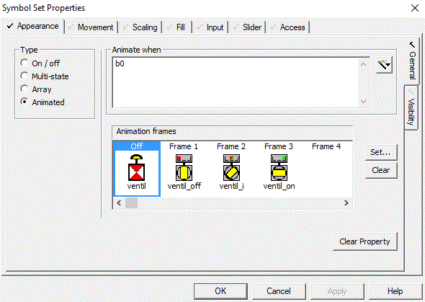Select the On / off type radio button
This screenshot has height=302, width=425.
tap(24, 63)
